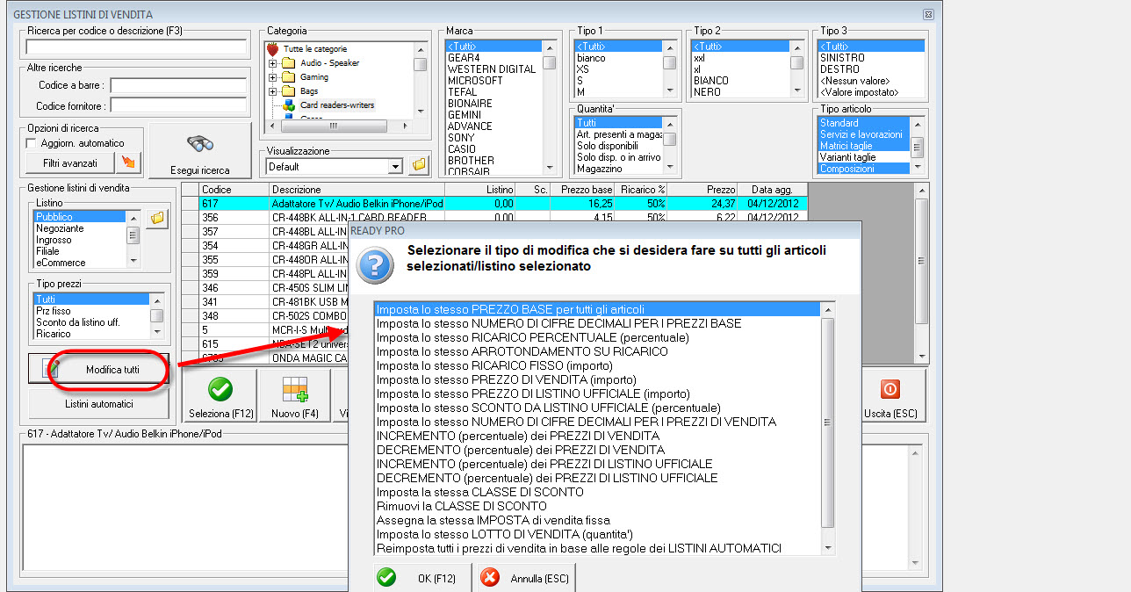Select Imposta lo stesso PREZZO BASE option

pos(596,309)
